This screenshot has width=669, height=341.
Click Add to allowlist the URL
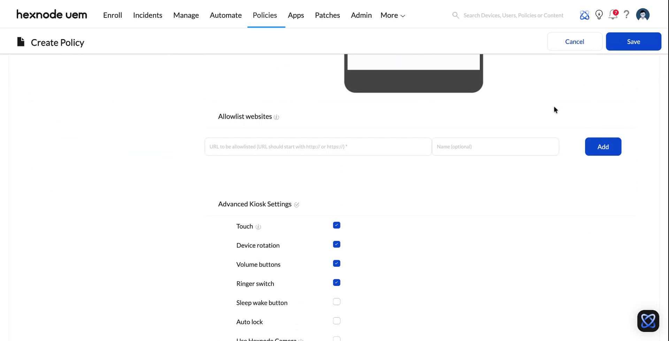tap(603, 146)
